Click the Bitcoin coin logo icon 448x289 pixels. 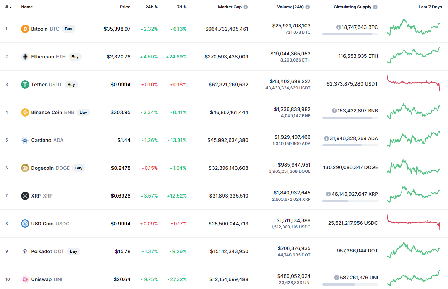(25, 29)
